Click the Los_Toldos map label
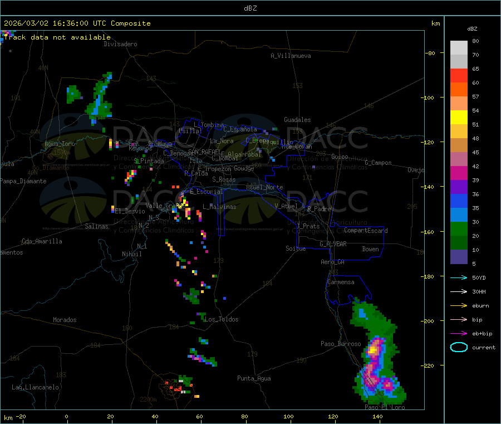 coord(222,319)
